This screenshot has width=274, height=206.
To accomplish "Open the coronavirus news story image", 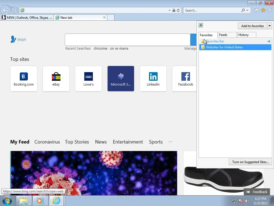I will click(94, 173).
